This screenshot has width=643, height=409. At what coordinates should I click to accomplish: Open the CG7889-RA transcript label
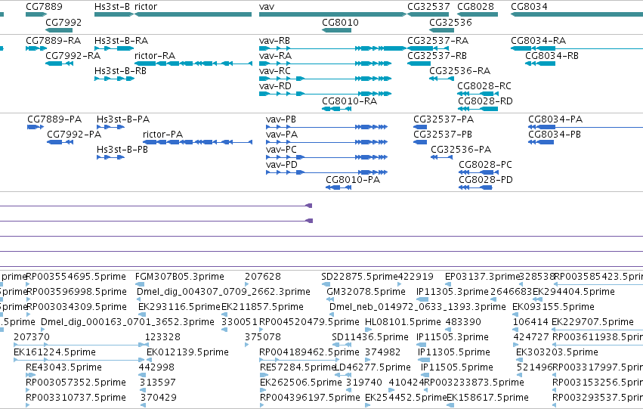tap(54, 41)
